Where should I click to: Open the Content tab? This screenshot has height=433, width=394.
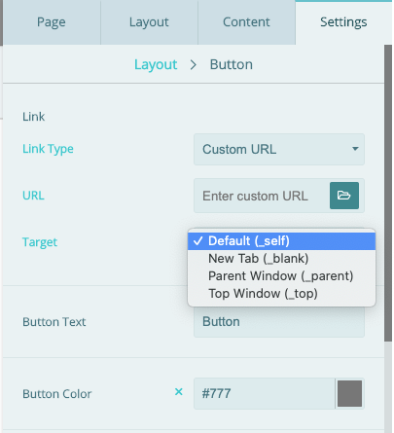point(246,22)
